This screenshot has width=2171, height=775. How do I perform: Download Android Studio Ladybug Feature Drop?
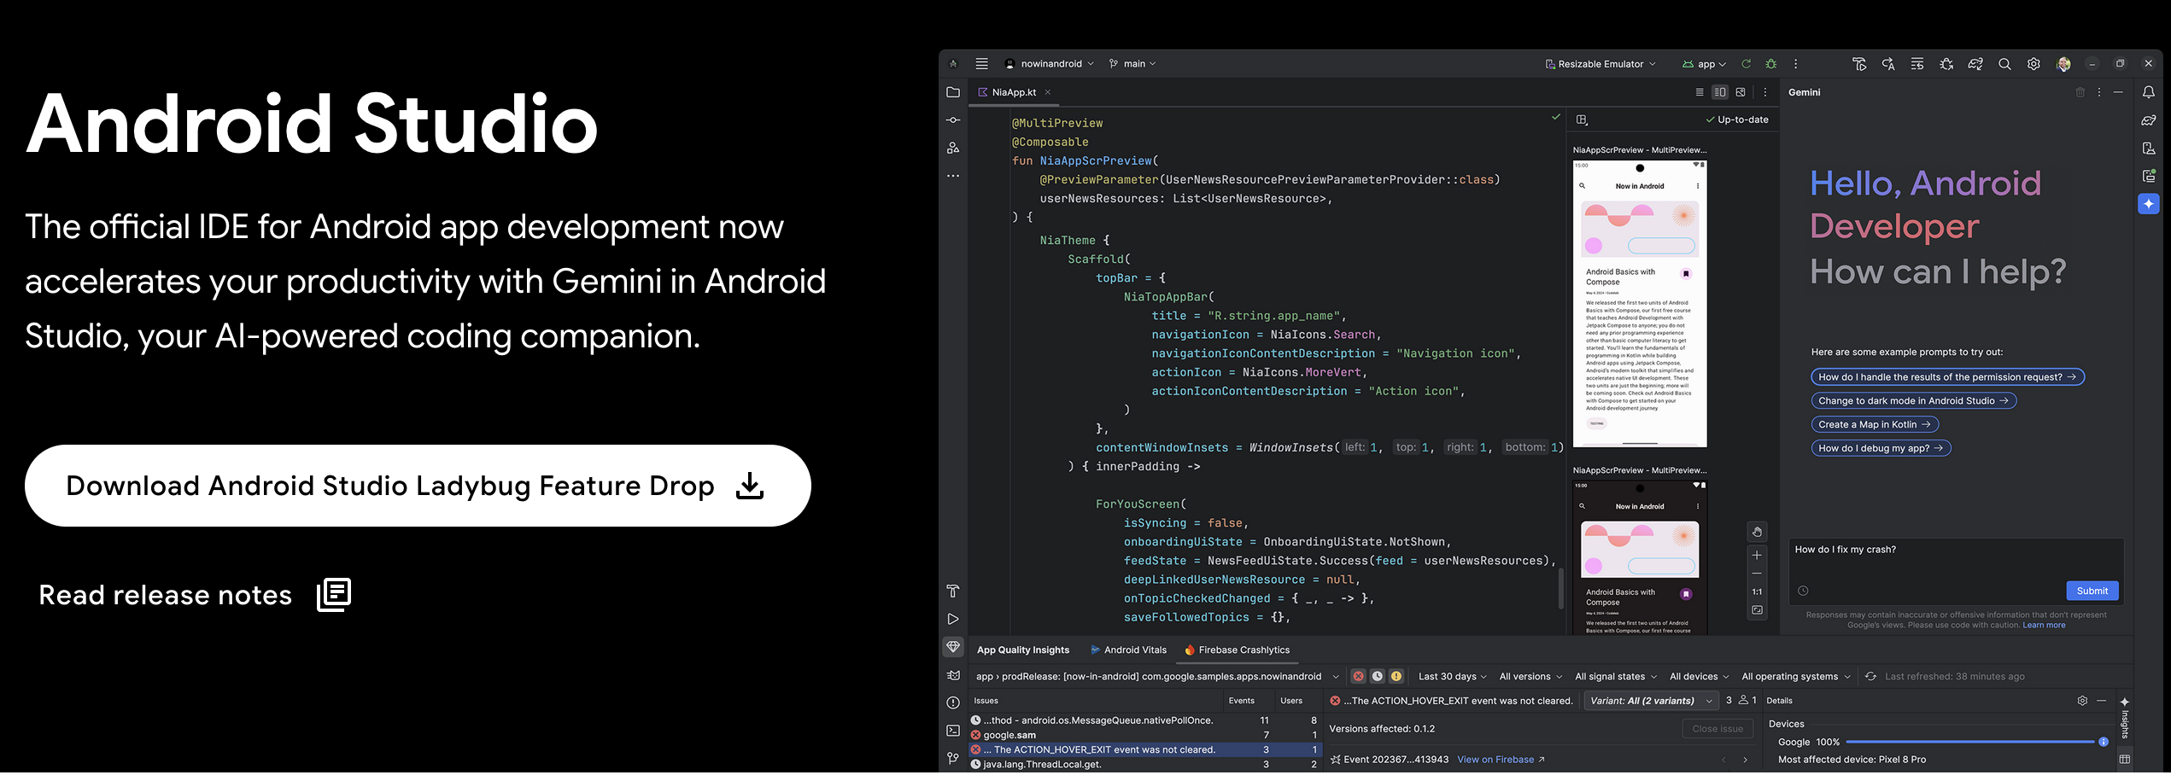(x=418, y=486)
